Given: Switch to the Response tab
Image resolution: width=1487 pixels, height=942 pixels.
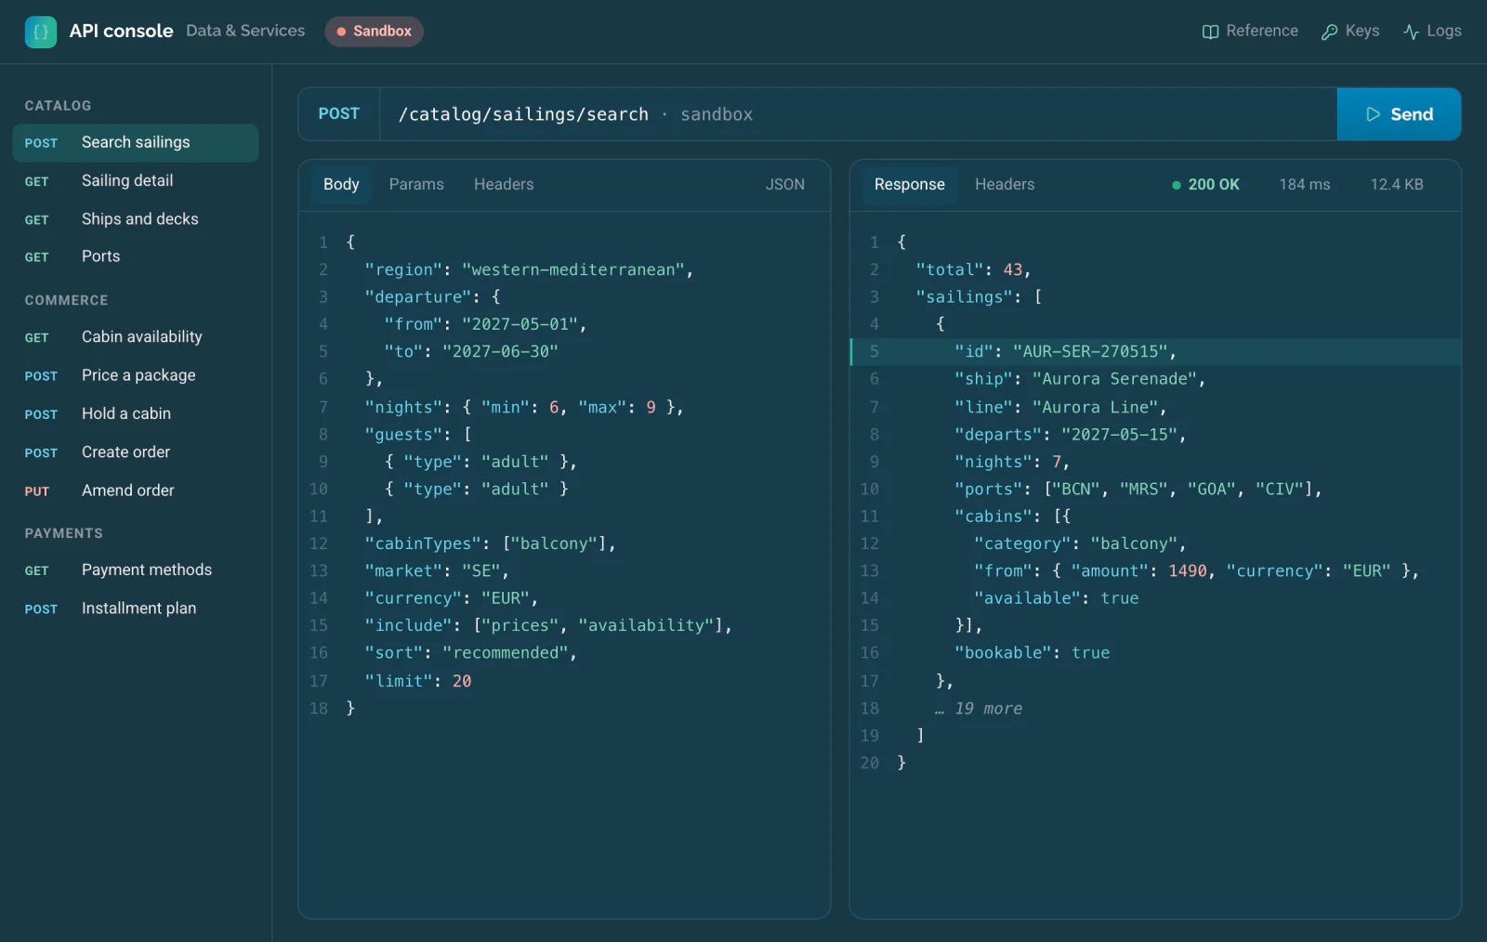Looking at the screenshot, I should tap(910, 184).
